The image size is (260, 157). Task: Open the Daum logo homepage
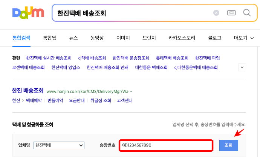(x=28, y=13)
